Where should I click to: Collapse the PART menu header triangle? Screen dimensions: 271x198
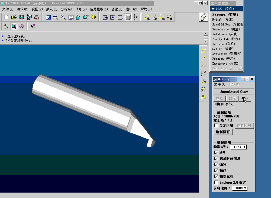[213, 9]
